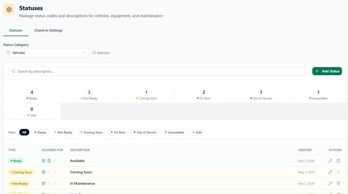
Task: Click first allowed-for icon in Coming Soon row
Action: (x=44, y=172)
